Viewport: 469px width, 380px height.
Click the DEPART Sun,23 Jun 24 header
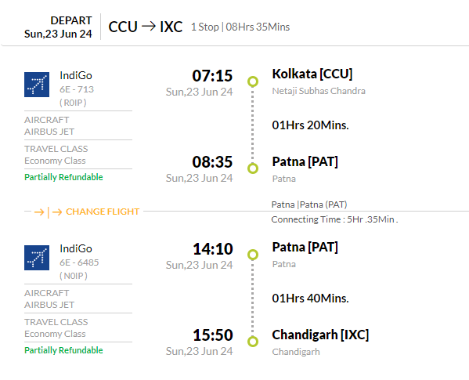[58, 27]
